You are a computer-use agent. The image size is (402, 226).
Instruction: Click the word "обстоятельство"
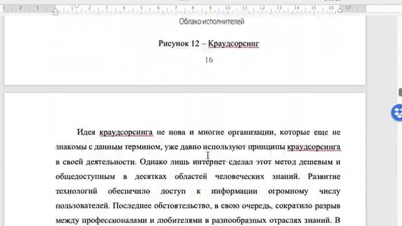click(182, 206)
